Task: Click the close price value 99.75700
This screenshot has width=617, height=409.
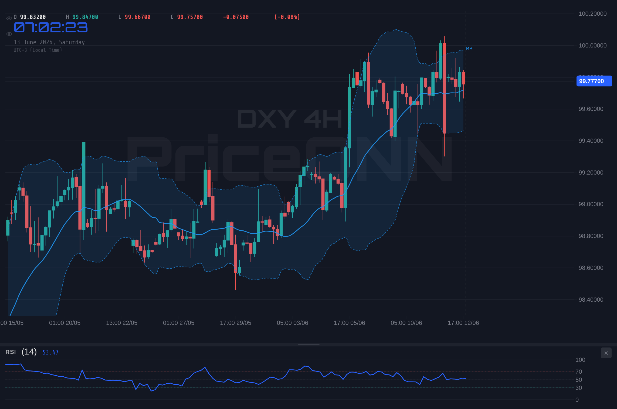Action: (x=190, y=17)
